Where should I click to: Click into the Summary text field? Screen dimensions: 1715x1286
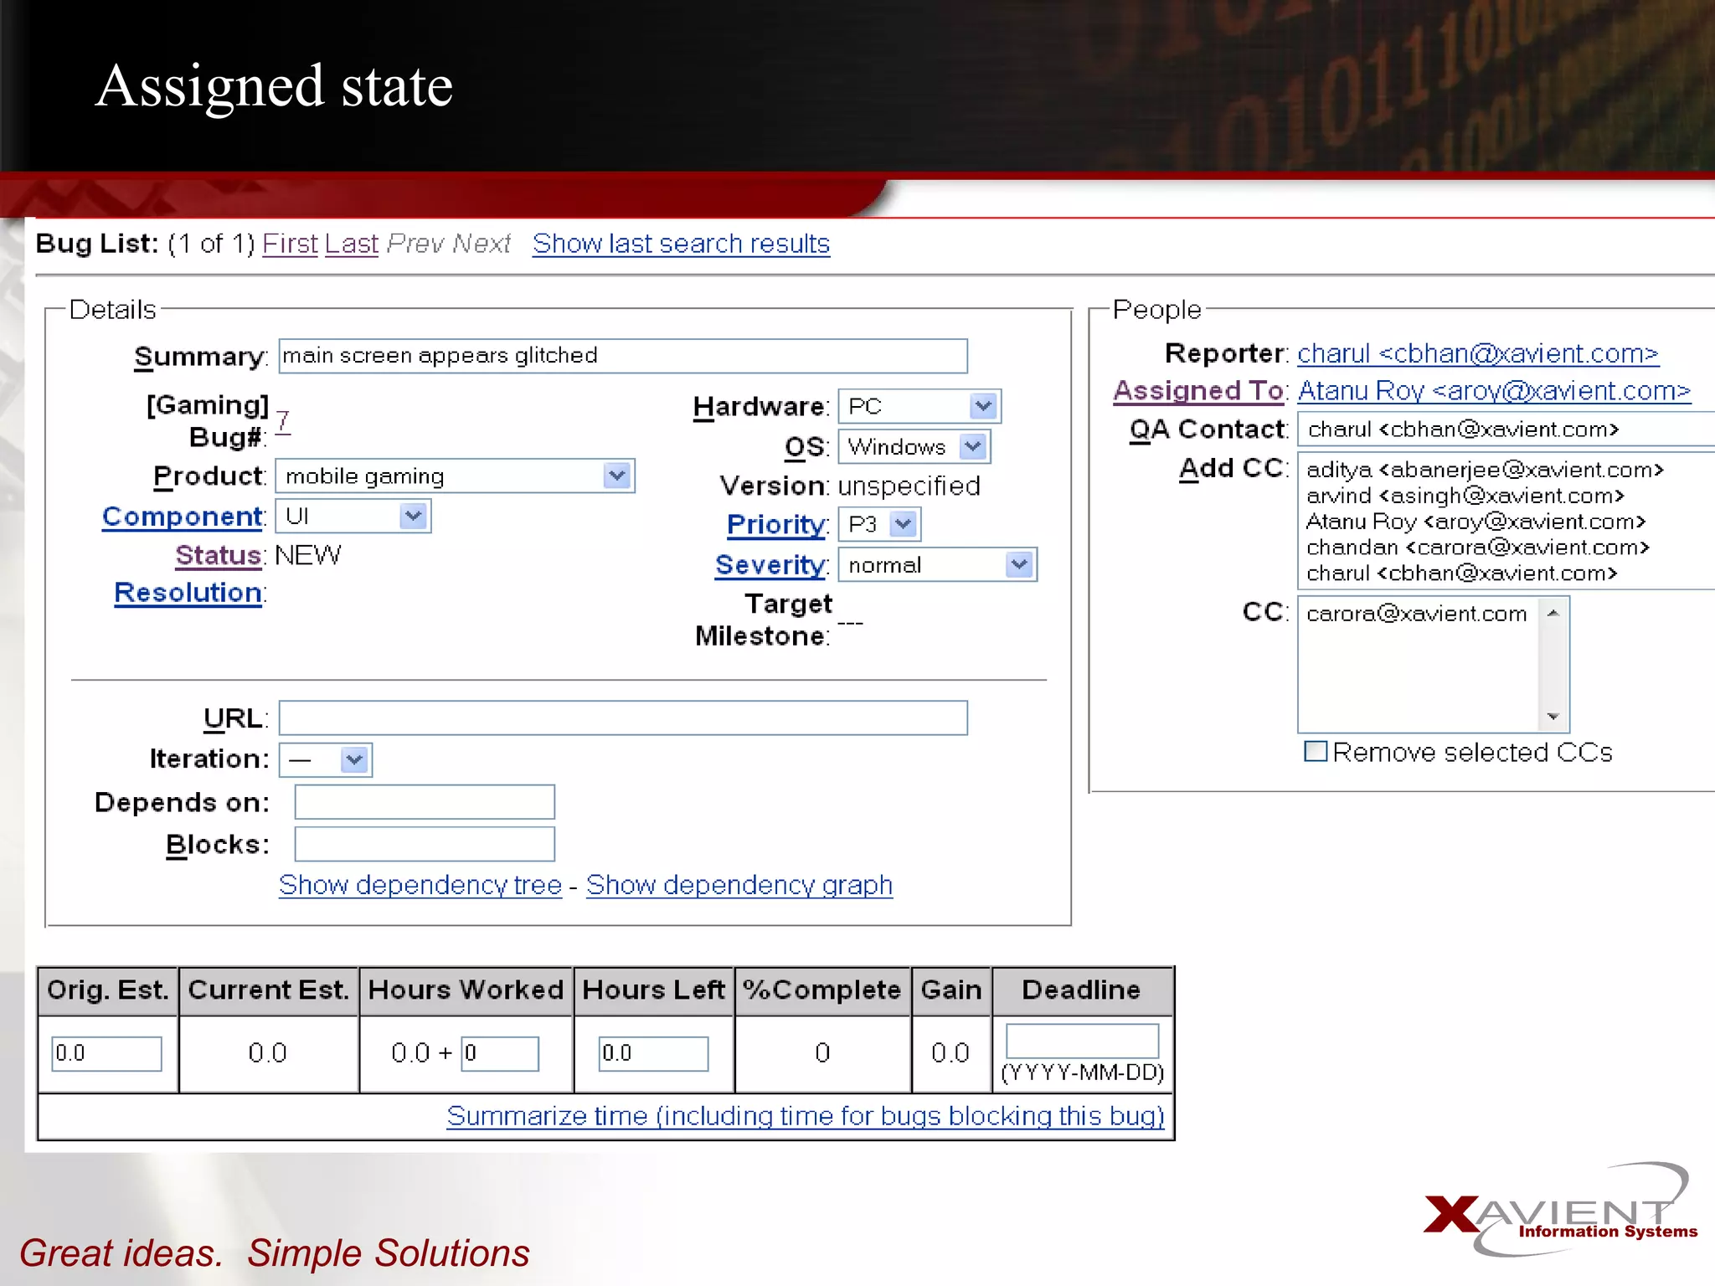(x=623, y=356)
